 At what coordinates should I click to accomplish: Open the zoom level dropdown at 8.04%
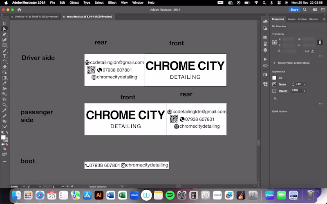pyautogui.click(x=23, y=186)
